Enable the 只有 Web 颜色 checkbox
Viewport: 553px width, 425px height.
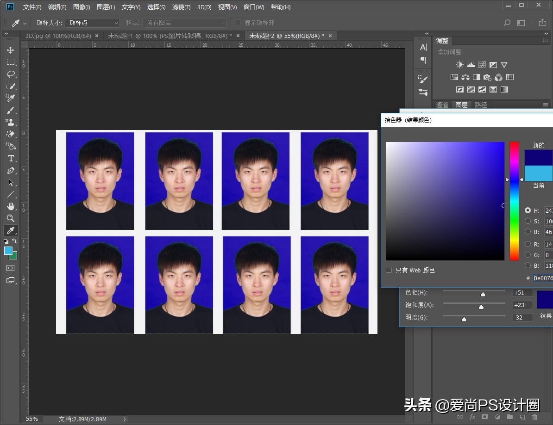point(389,270)
